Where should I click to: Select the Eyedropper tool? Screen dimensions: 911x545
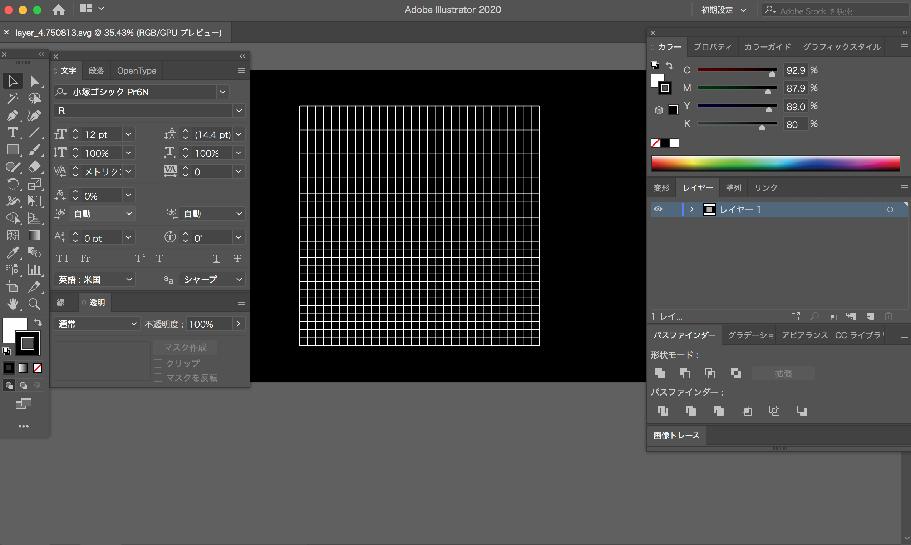pyautogui.click(x=12, y=253)
